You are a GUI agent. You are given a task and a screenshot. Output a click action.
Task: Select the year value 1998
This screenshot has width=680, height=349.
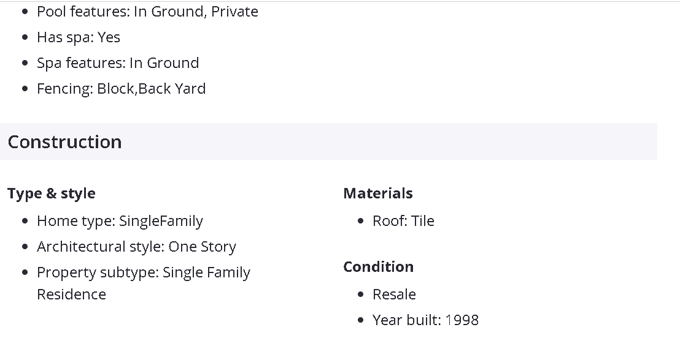point(462,320)
